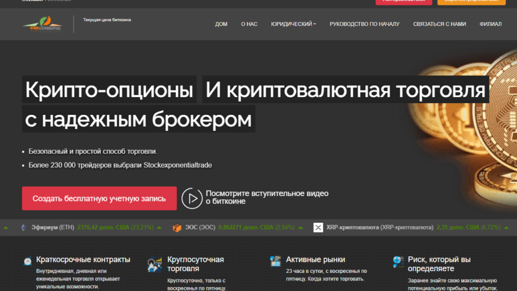
Task: Click the orange register button at top
Action: pyautogui.click(x=471, y=2)
